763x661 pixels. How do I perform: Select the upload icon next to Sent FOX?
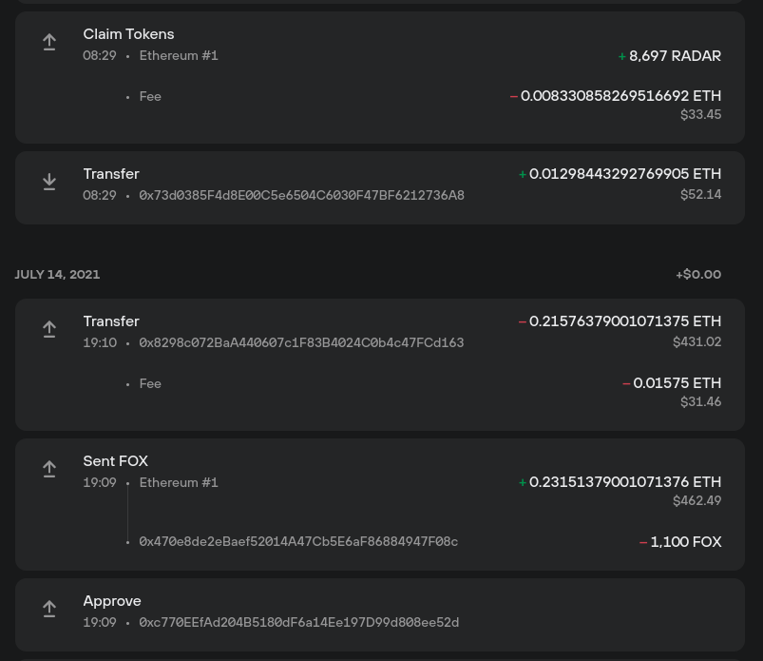(x=49, y=469)
